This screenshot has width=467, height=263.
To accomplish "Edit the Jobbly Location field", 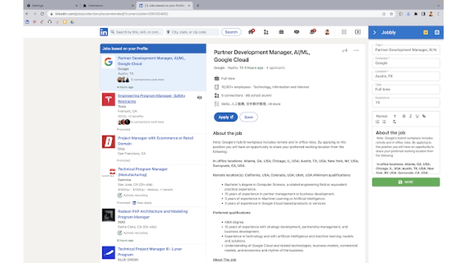I will (406, 76).
